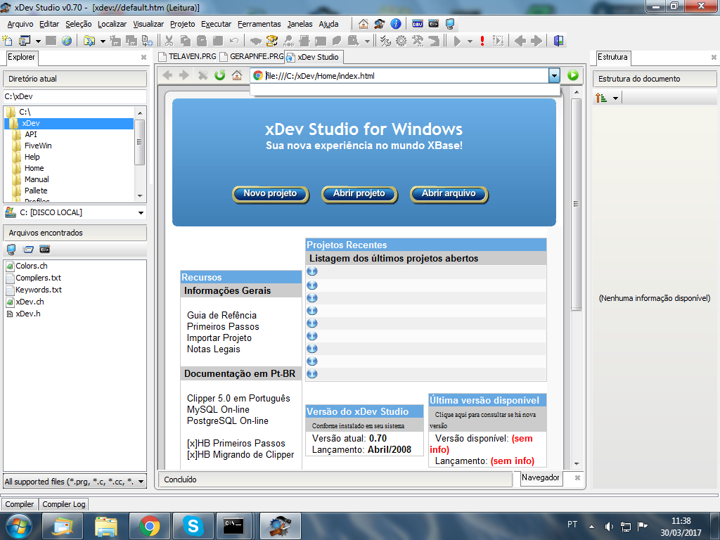Open the C: [DISCO LOCAL] drive dropdown
Screen dimensions: 720x540
coord(141,213)
